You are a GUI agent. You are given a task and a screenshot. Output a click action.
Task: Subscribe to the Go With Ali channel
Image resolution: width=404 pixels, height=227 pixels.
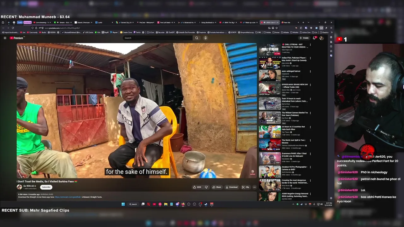click(x=46, y=187)
